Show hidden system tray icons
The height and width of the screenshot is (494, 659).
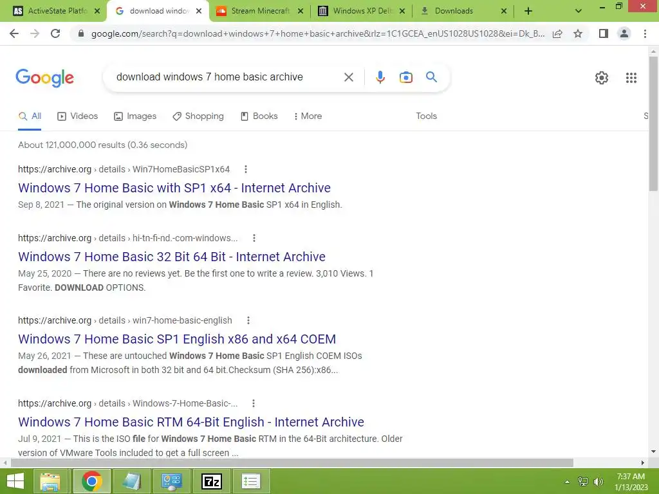[x=567, y=482]
